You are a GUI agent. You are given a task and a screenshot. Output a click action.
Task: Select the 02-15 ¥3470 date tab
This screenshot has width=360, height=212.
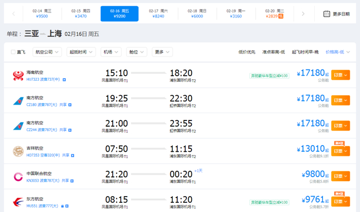point(81,14)
